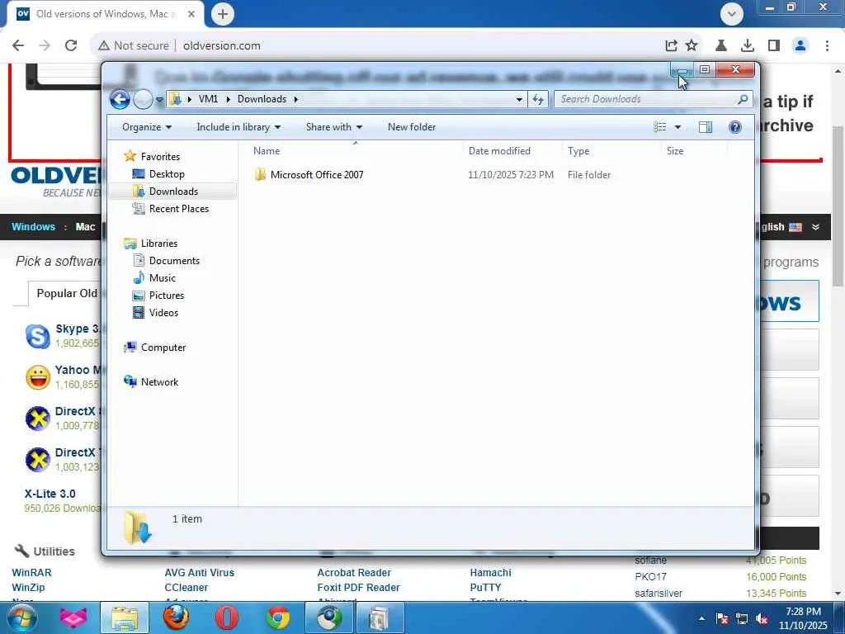Image resolution: width=845 pixels, height=634 pixels.
Task: Open Hamachi link
Action: pos(490,573)
